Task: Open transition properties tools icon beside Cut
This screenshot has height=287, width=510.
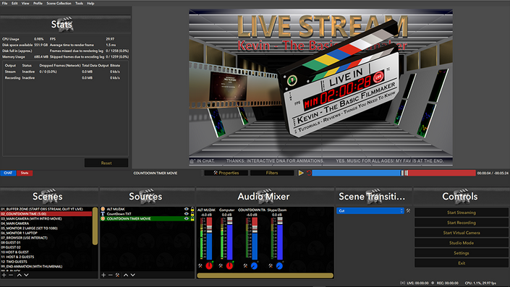Action: [408, 210]
